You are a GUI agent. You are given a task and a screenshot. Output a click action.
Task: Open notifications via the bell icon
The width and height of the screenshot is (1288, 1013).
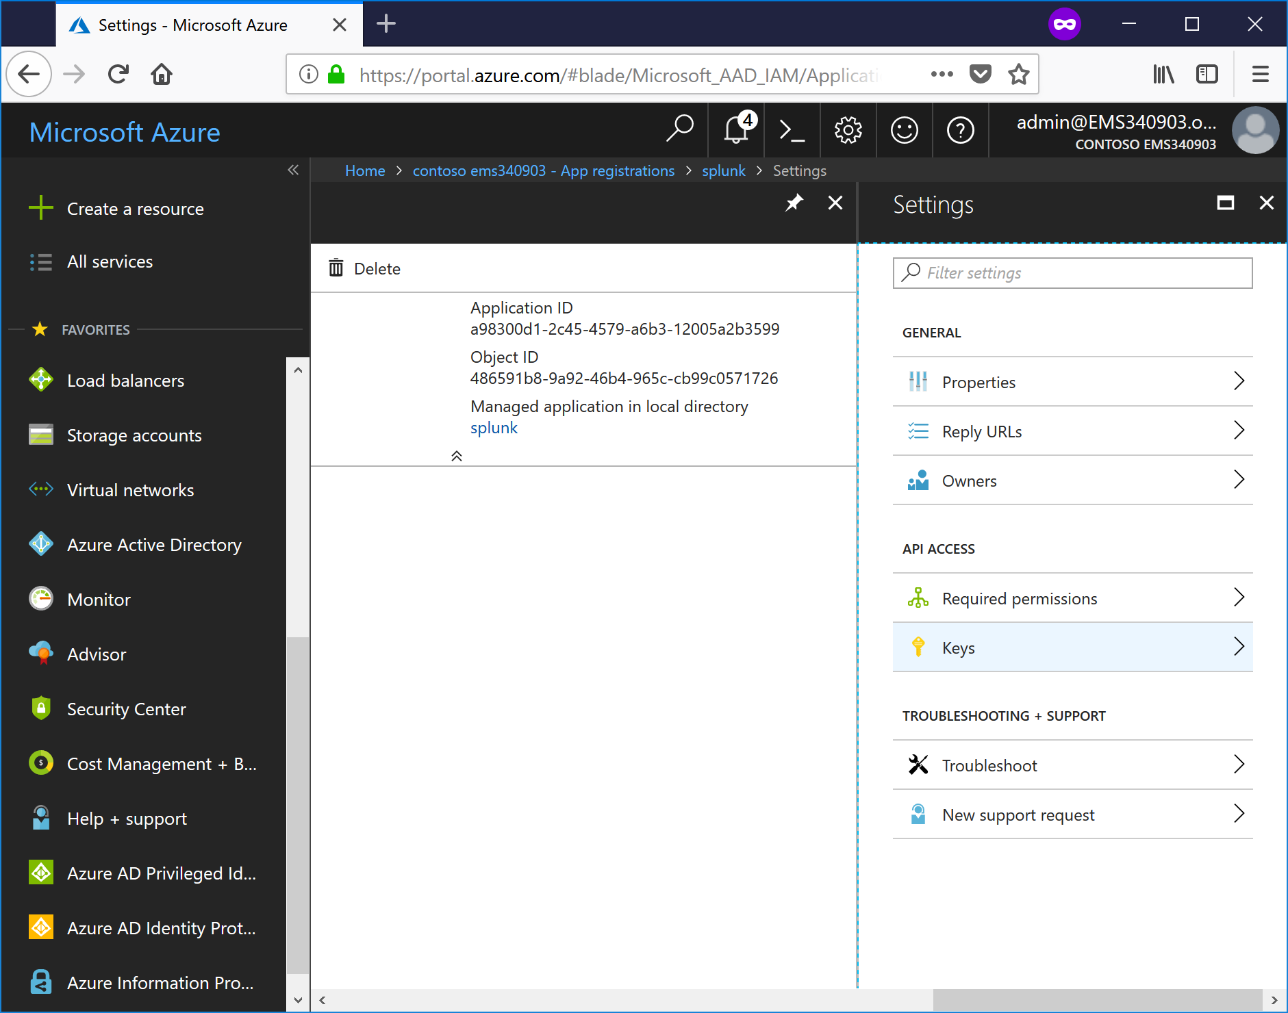[735, 131]
